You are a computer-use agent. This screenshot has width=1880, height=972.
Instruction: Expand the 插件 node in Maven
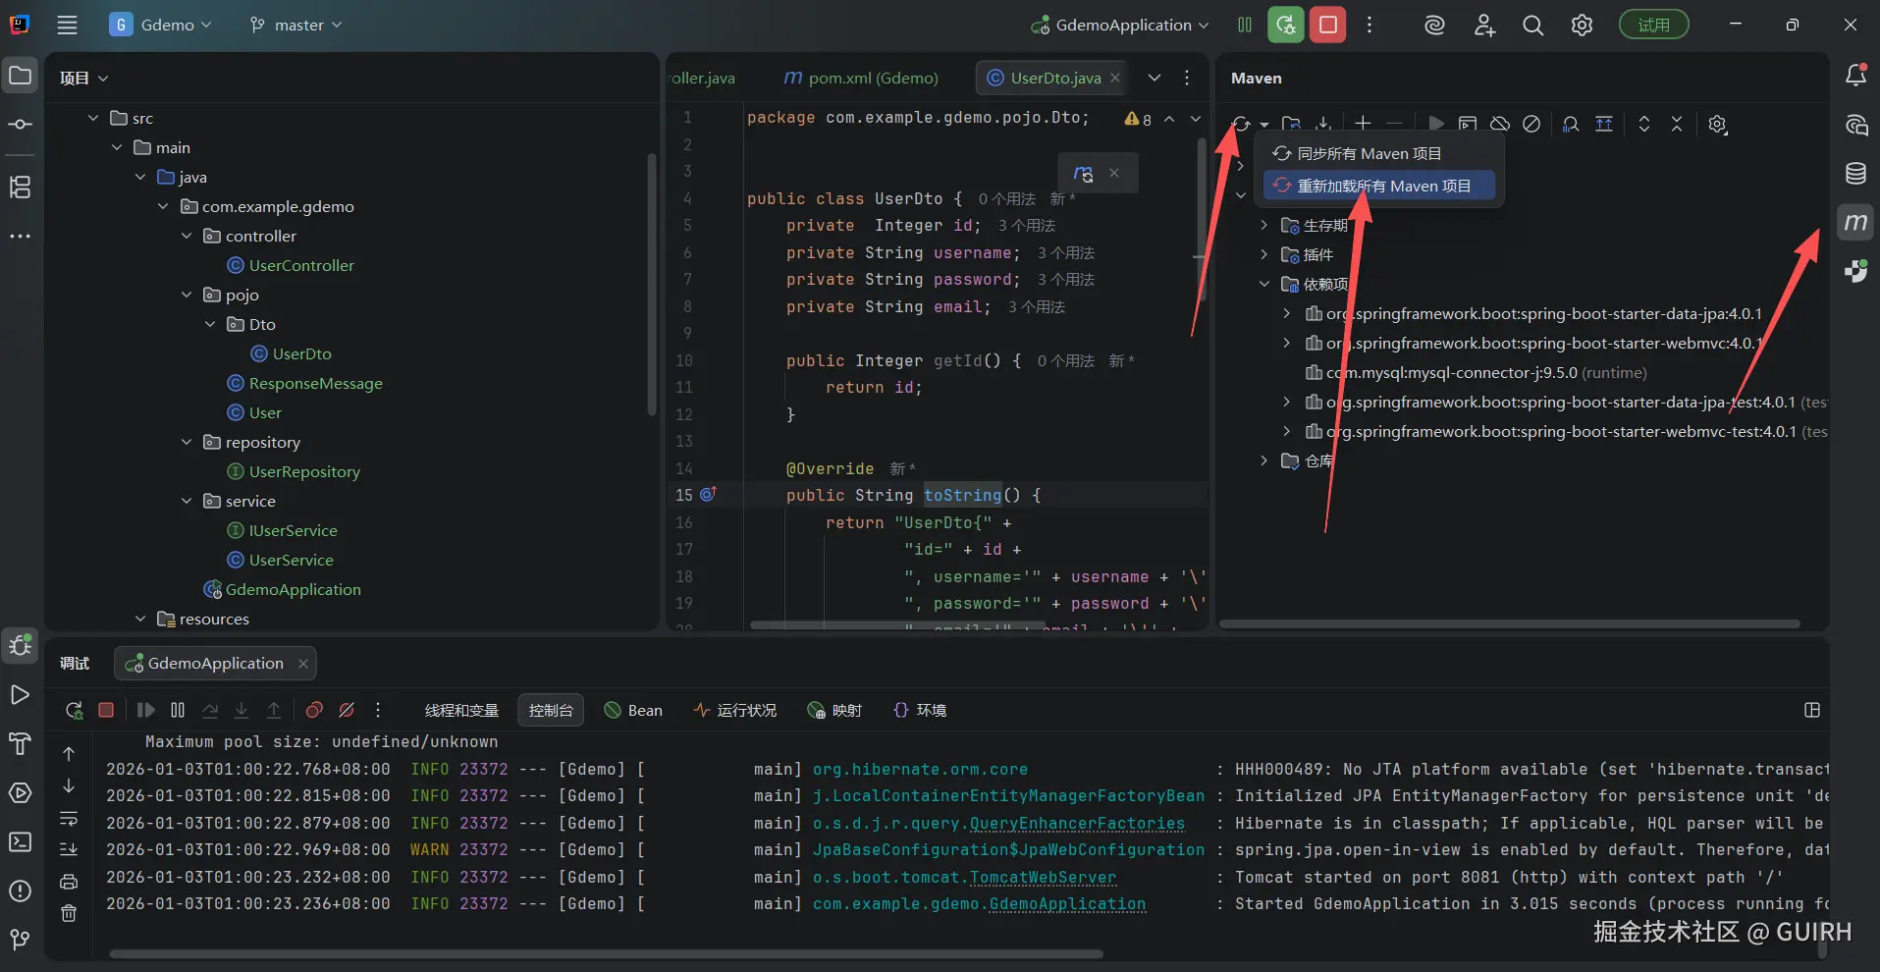1264,255
